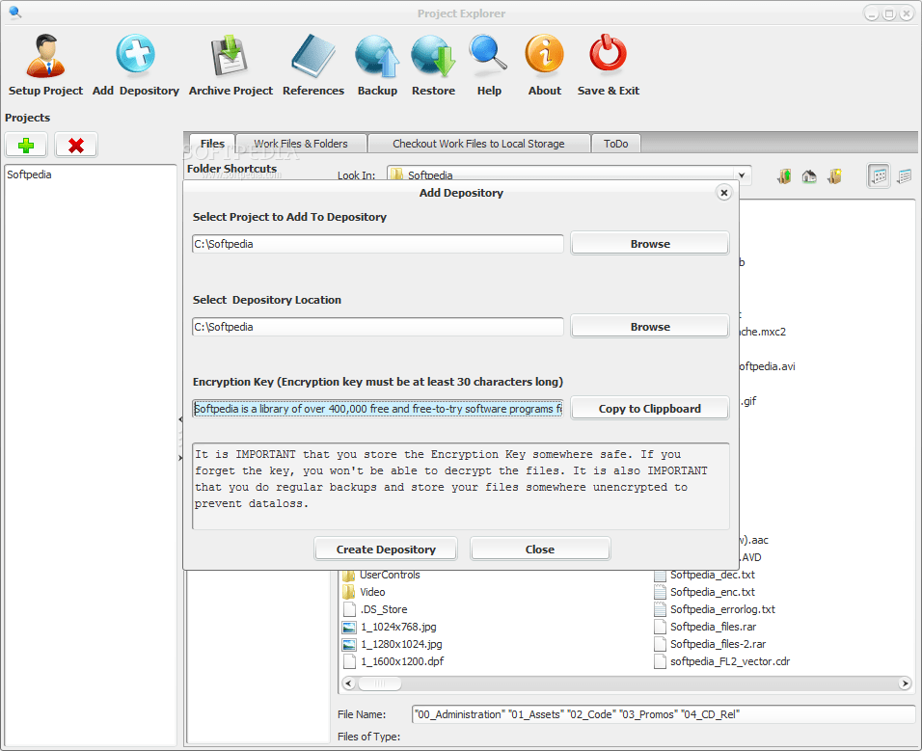Delete project with the red X button

click(76, 145)
